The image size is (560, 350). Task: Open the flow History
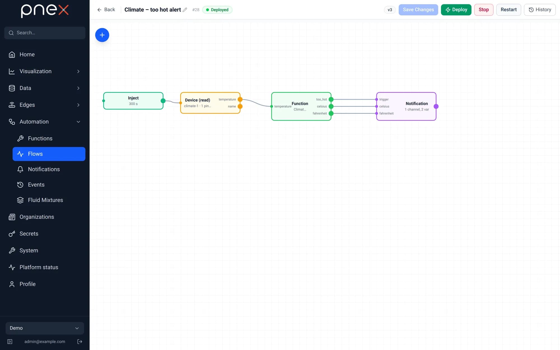tap(540, 10)
